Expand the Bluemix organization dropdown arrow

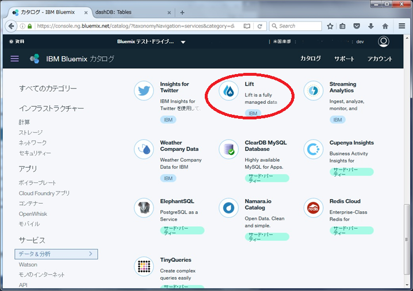[x=183, y=42]
